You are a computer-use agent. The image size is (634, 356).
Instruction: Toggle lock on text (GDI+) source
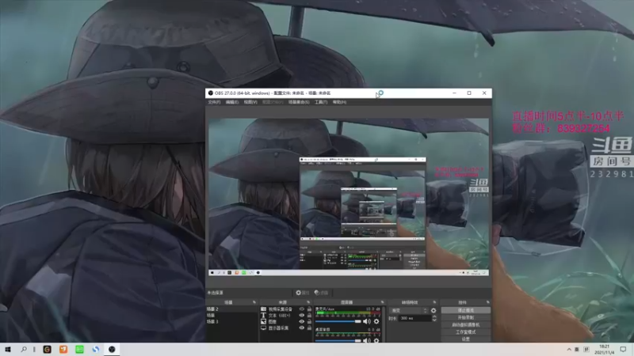(309, 315)
